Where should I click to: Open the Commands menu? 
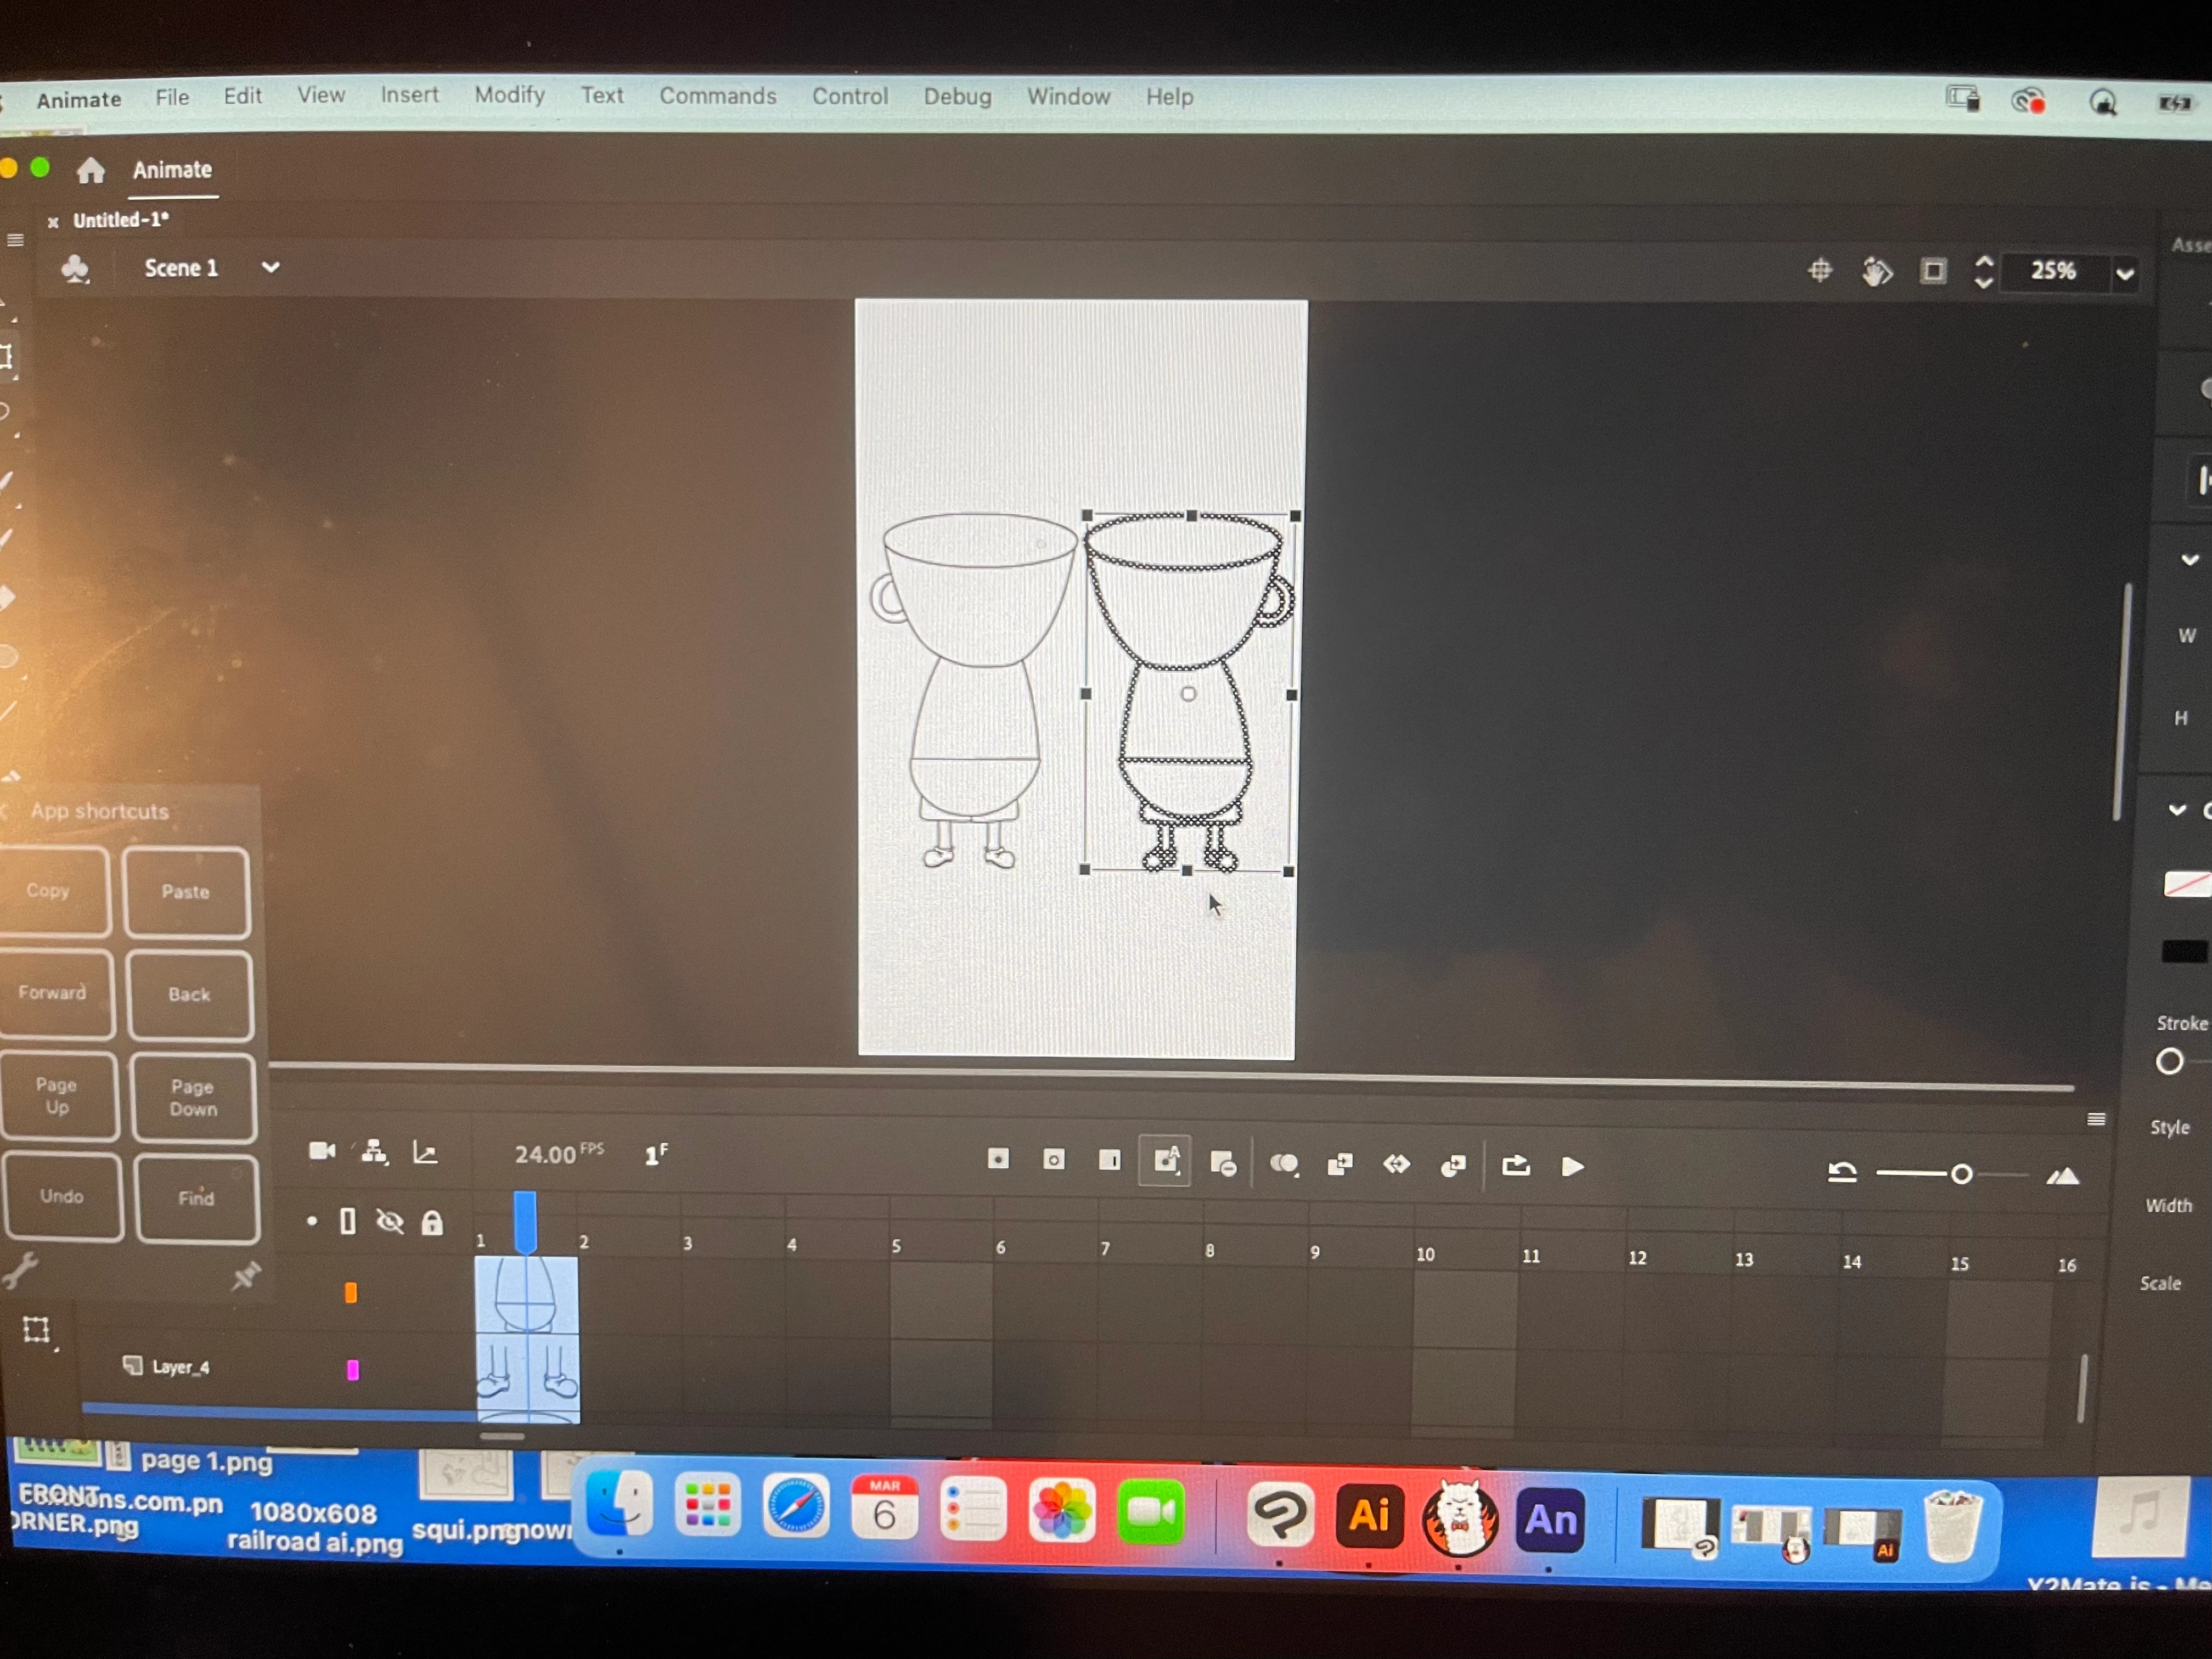717,96
